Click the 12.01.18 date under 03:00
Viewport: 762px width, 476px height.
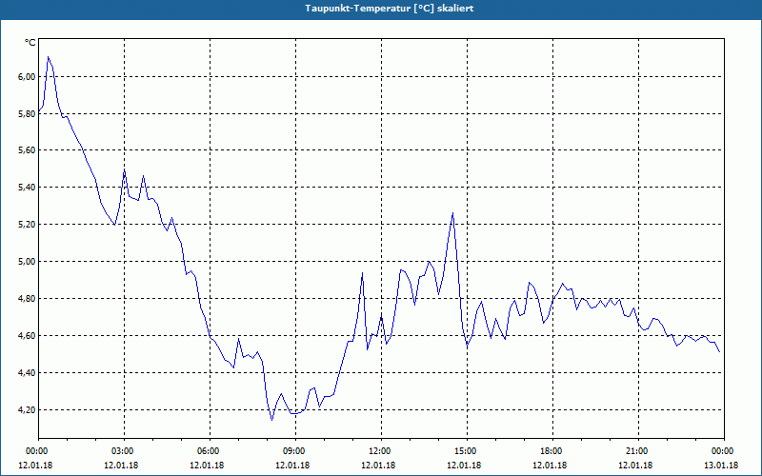121,466
